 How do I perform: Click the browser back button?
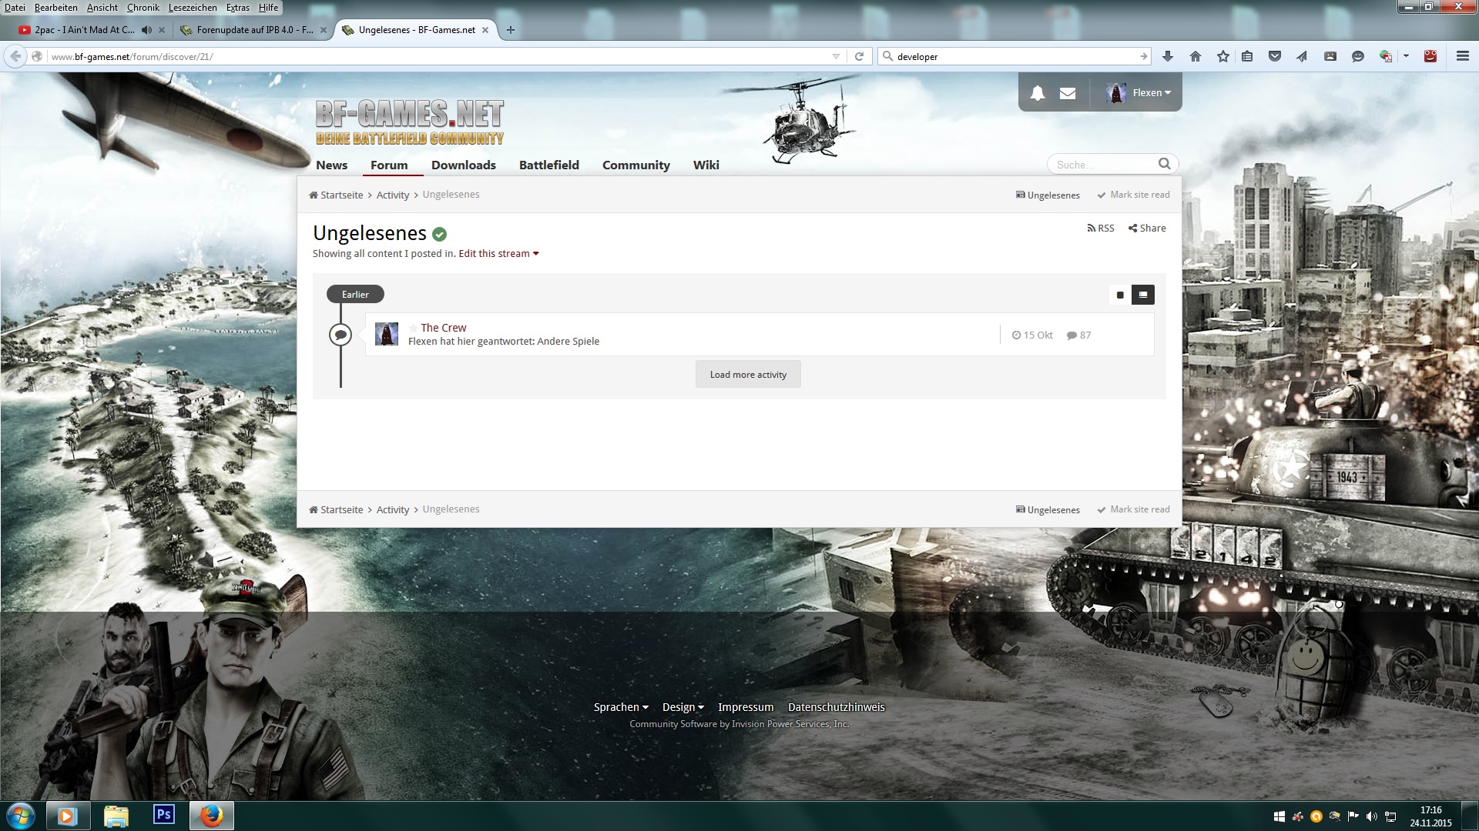(x=15, y=56)
